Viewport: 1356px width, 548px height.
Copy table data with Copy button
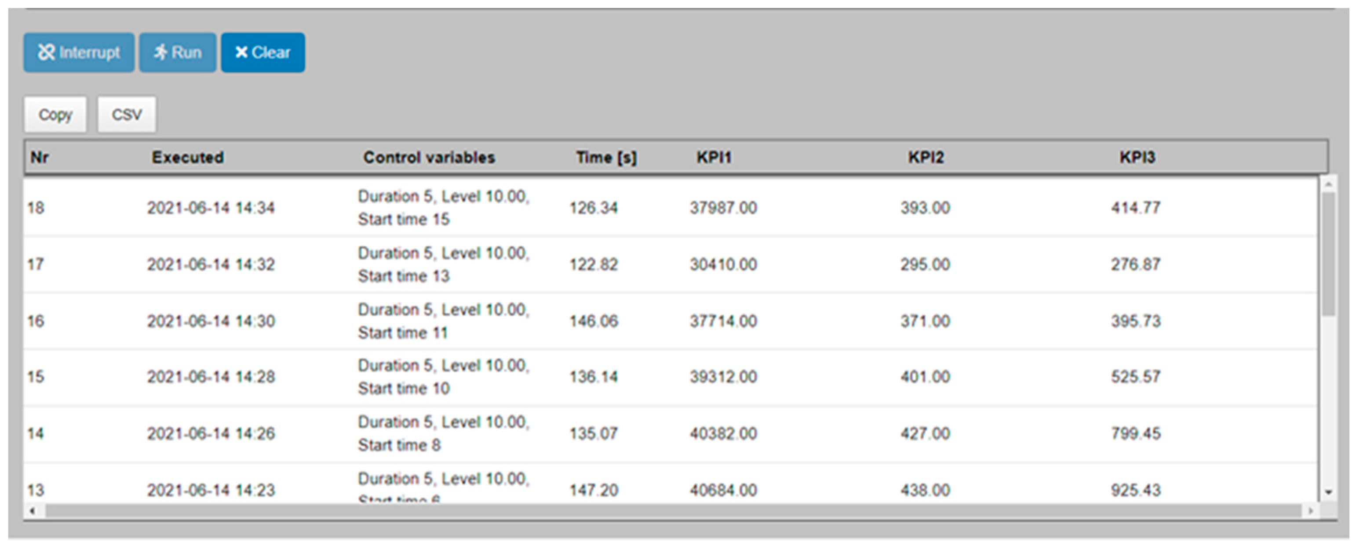point(55,115)
